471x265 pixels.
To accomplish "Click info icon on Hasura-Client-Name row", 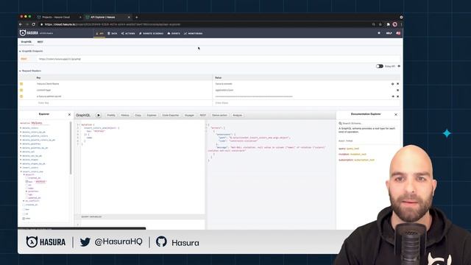I will point(392,84).
